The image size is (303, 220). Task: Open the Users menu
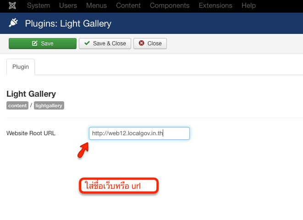(68, 5)
